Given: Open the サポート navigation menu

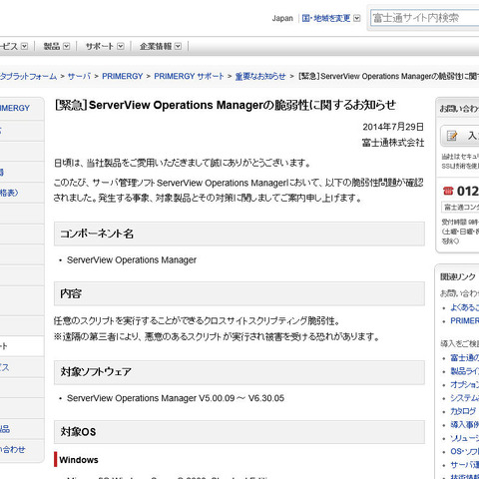Looking at the screenshot, I should tap(100, 46).
